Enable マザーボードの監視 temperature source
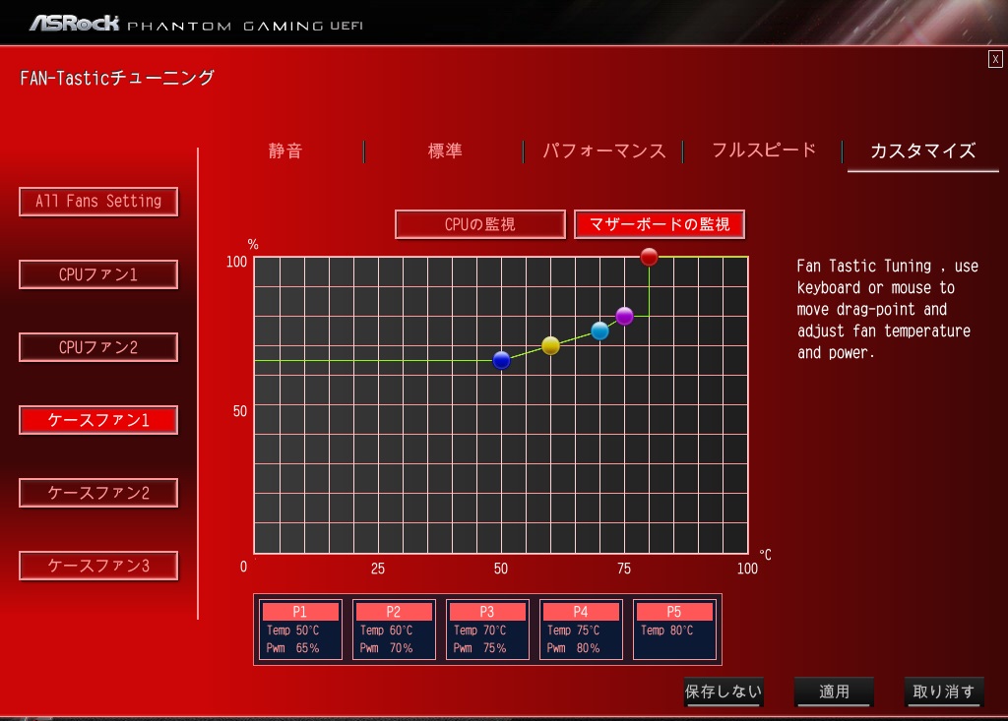 pyautogui.click(x=660, y=224)
